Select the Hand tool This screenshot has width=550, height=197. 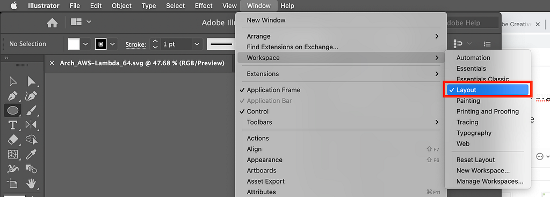coord(32,184)
